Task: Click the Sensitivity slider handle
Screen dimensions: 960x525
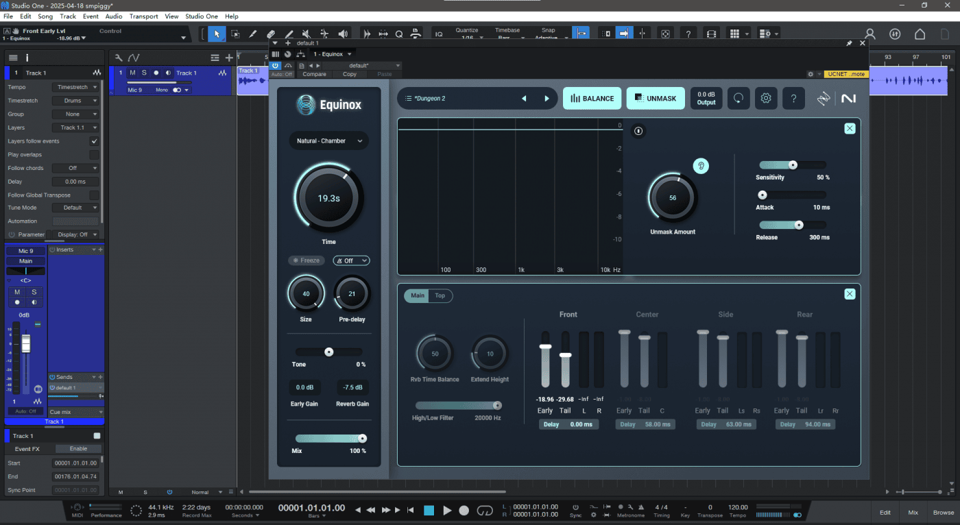Action: 793,164
